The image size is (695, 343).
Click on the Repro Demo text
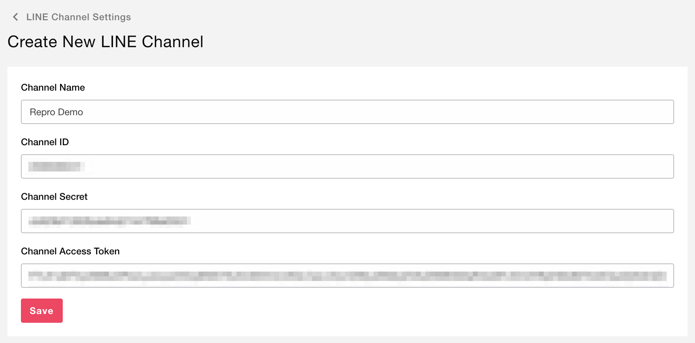coord(56,112)
